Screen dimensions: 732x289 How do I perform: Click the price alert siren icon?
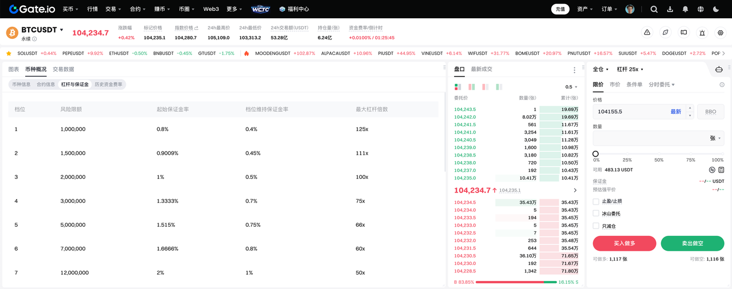(702, 33)
